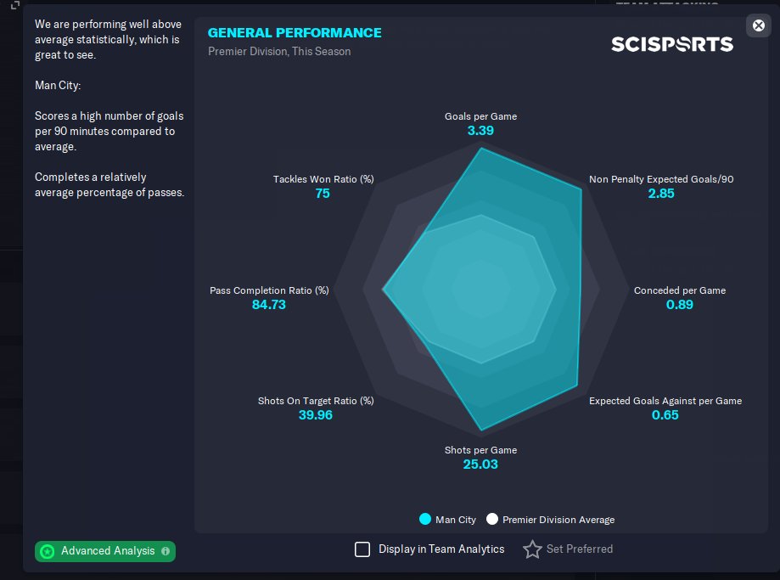Click the Pass Completion Ratio label
This screenshot has height=580, width=780.
pos(269,290)
